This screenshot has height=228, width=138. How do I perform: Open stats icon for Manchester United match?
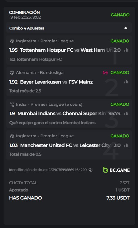click(x=126, y=145)
